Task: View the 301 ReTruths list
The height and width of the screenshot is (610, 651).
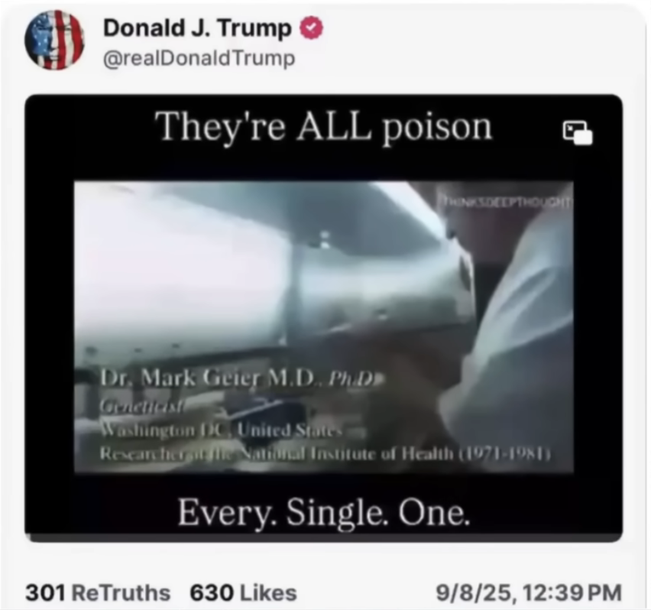Action: point(98,592)
